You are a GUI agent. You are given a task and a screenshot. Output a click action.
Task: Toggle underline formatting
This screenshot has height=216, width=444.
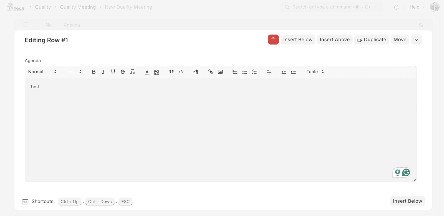113,72
